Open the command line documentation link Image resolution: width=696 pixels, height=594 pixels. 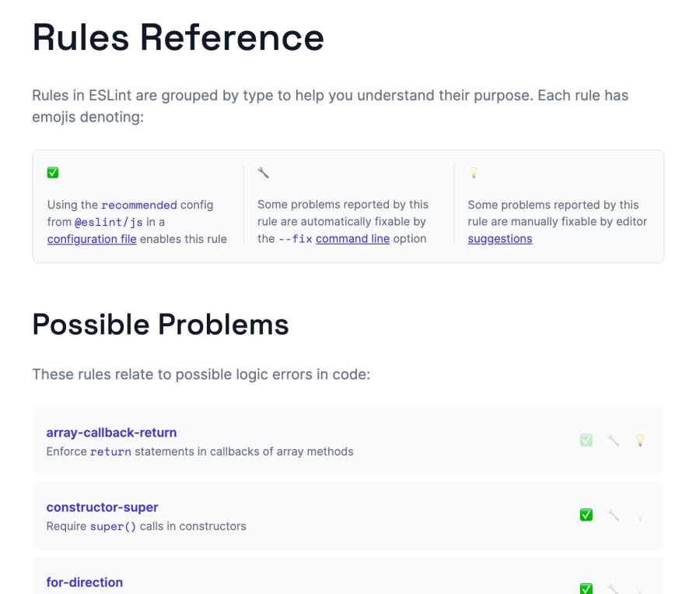tap(352, 239)
